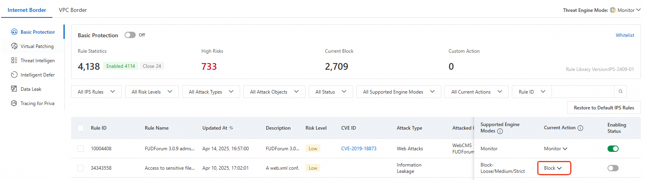Screen dimensions: 646x180
Task: Select Virtual Patching menu item
Action: (37, 46)
